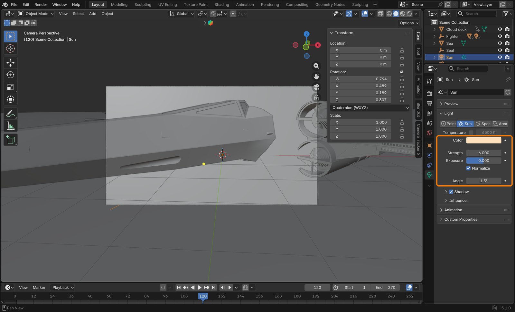Open the Render properties tab icon
This screenshot has width=515, height=312.
[429, 94]
